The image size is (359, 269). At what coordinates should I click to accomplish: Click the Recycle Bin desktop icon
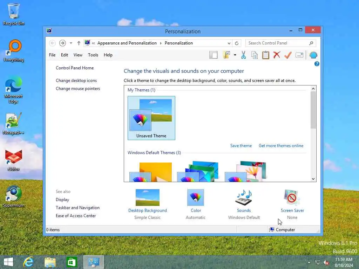(x=14, y=14)
